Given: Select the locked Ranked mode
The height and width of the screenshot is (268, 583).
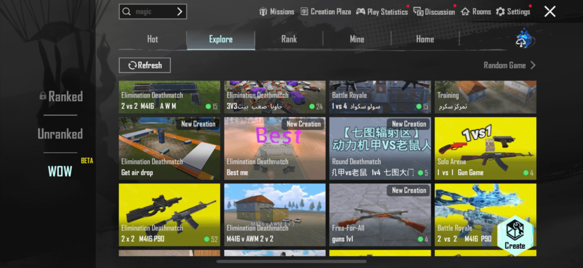Looking at the screenshot, I should click(x=61, y=97).
